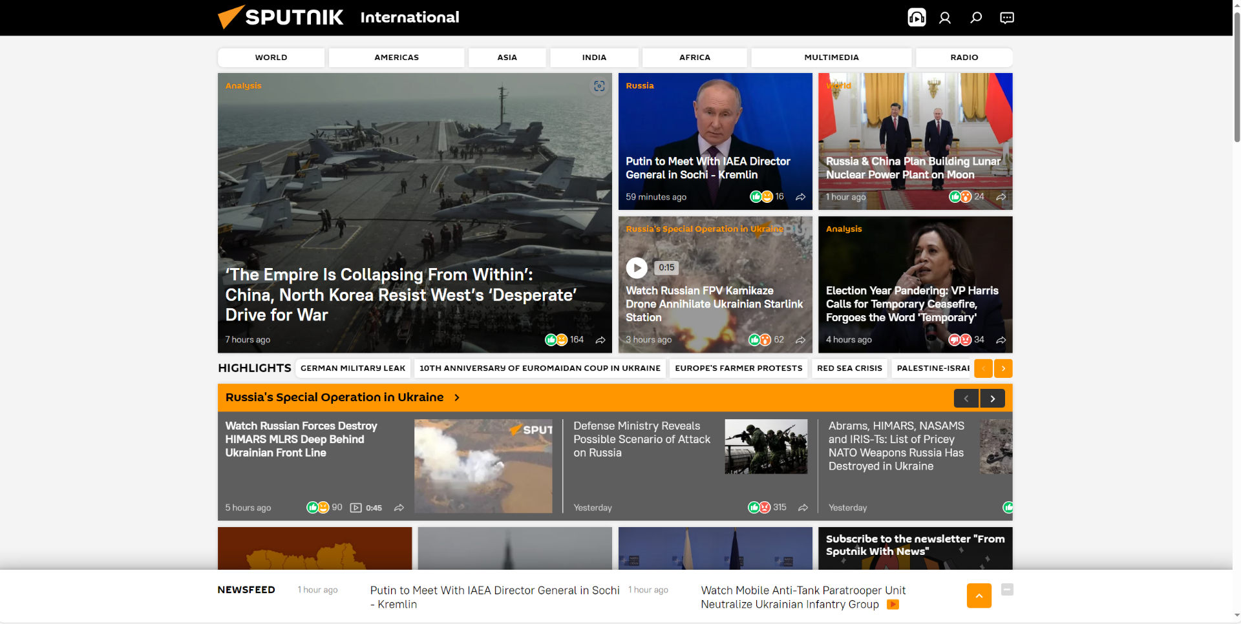The height and width of the screenshot is (624, 1241).
Task: Open photo viewer icon on main Analysis image
Action: (x=599, y=86)
